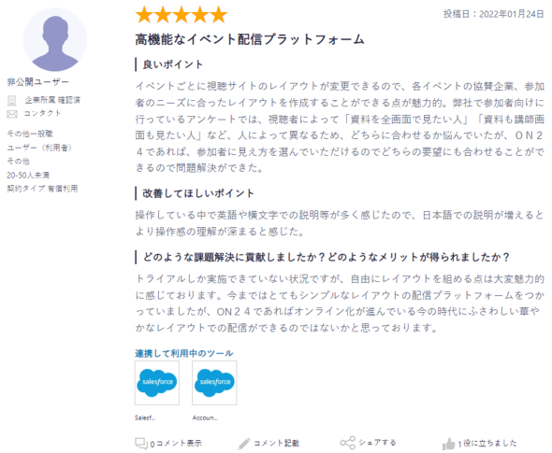Select シェアする to share the review
This screenshot has width=552, height=453.
pyautogui.click(x=377, y=443)
